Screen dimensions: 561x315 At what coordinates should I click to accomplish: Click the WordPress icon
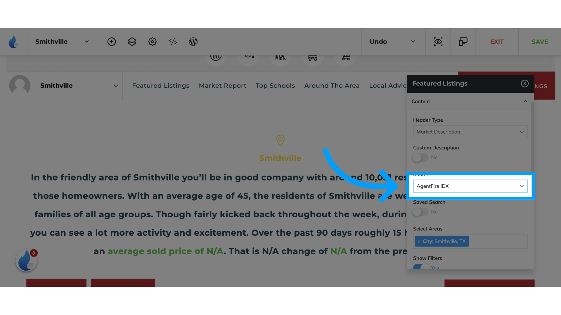coord(193,41)
